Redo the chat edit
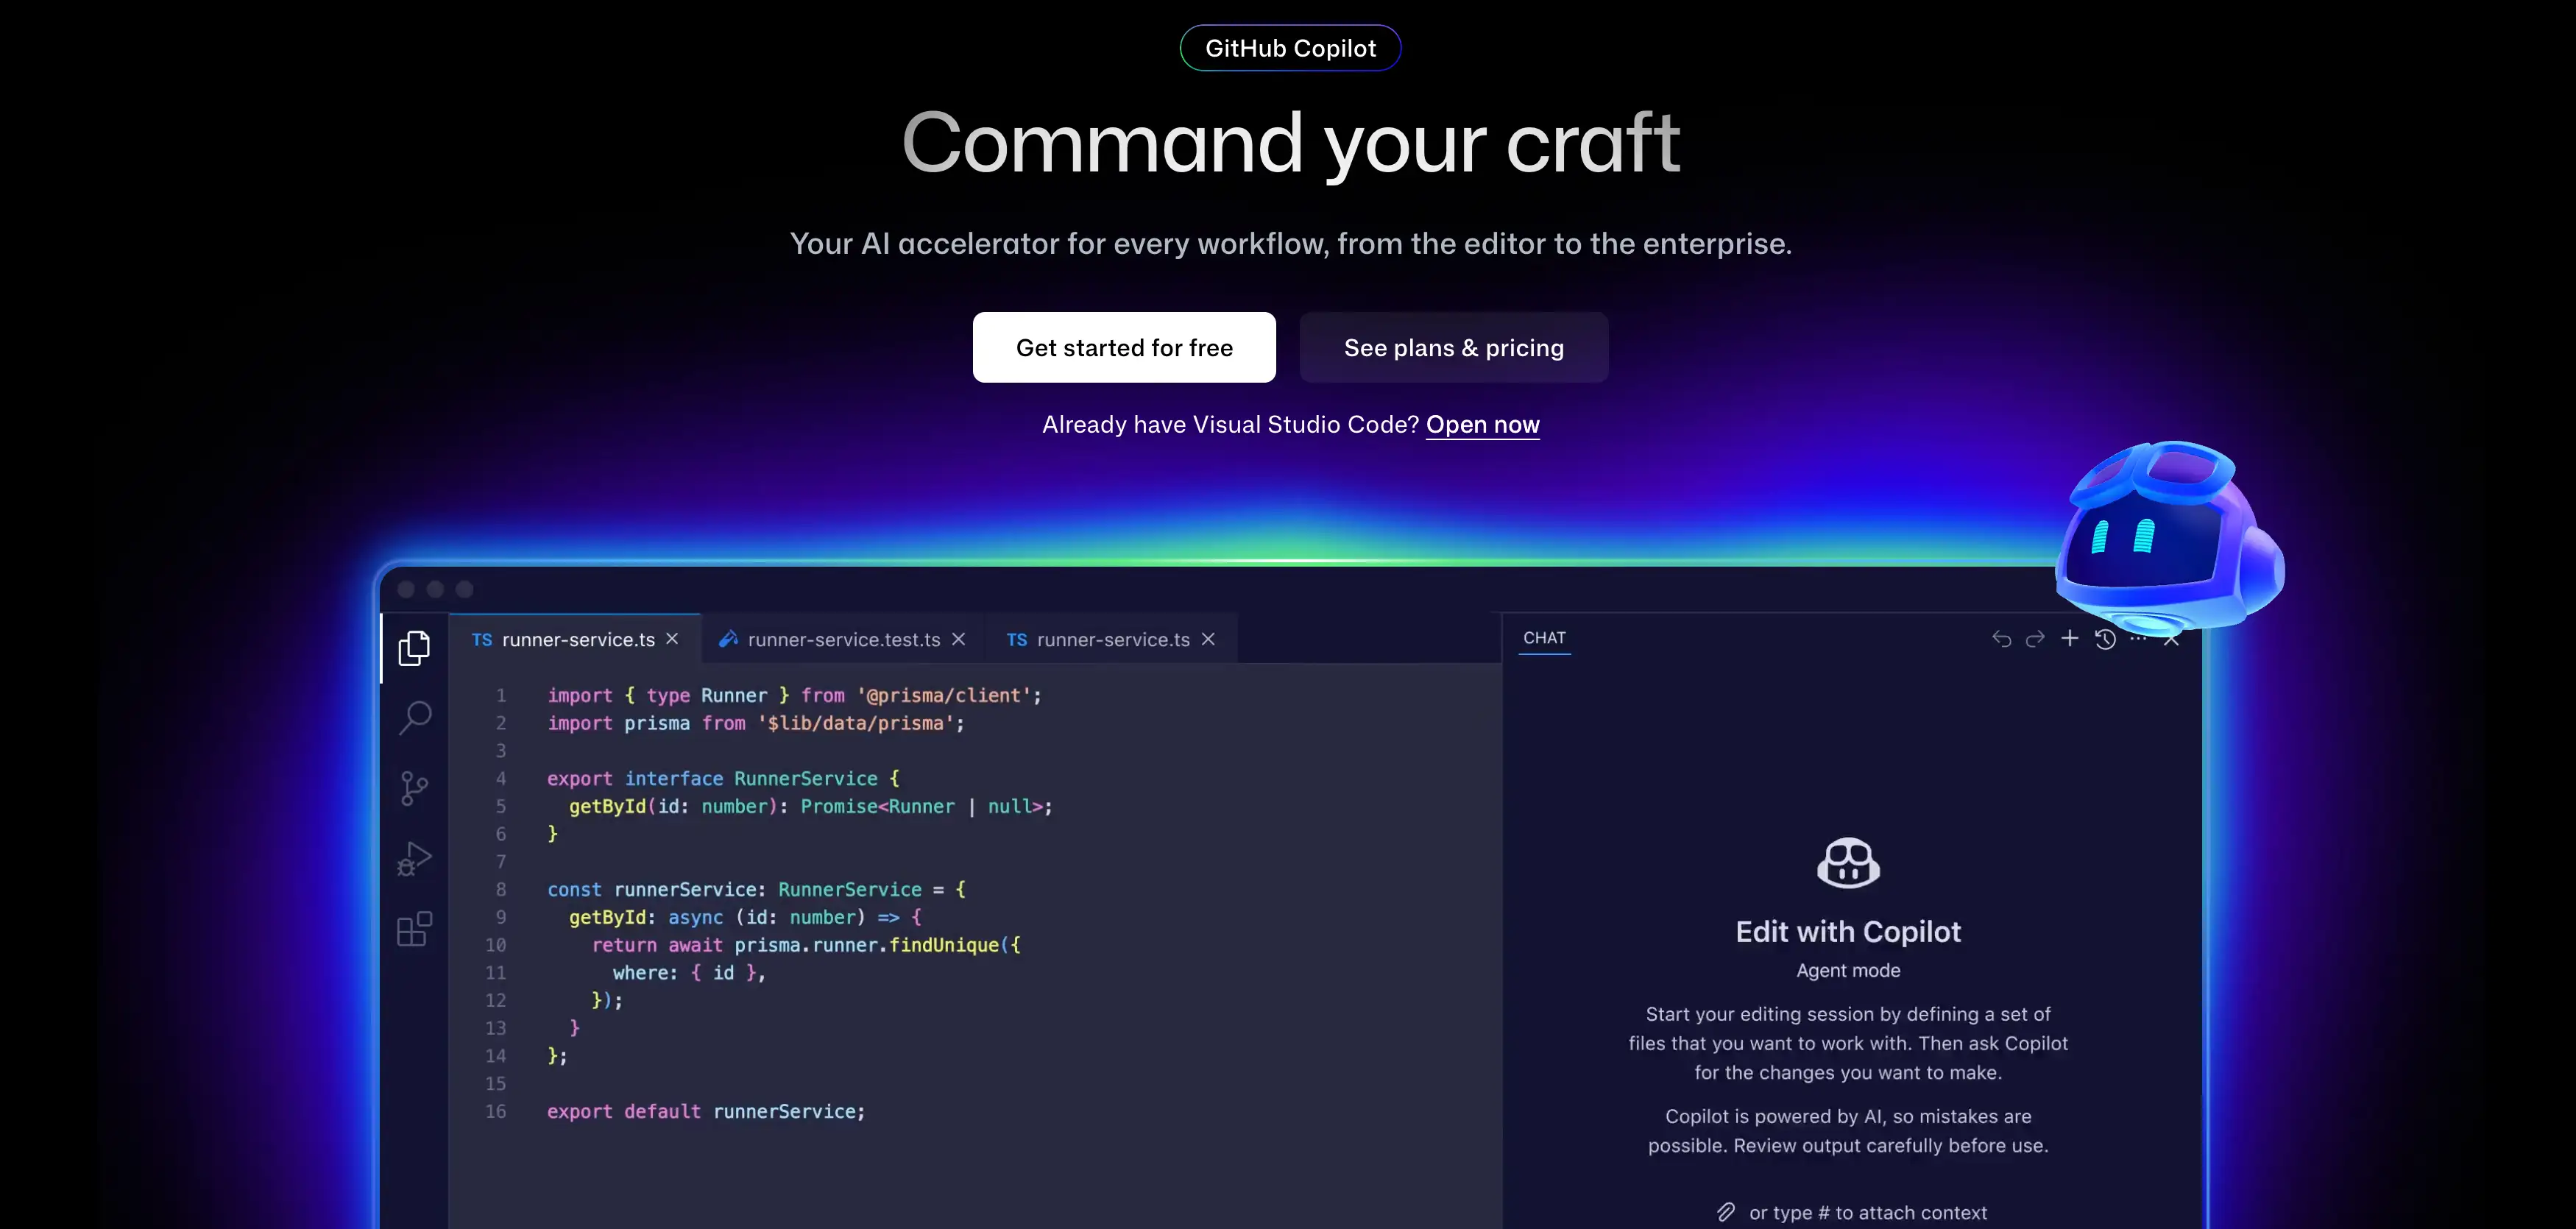The width and height of the screenshot is (2576, 1229). pyautogui.click(x=2036, y=638)
